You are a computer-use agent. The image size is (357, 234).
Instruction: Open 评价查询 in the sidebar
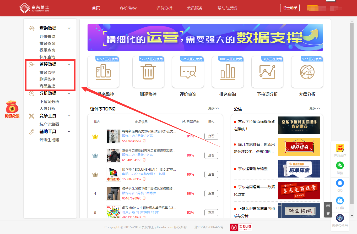(47, 37)
